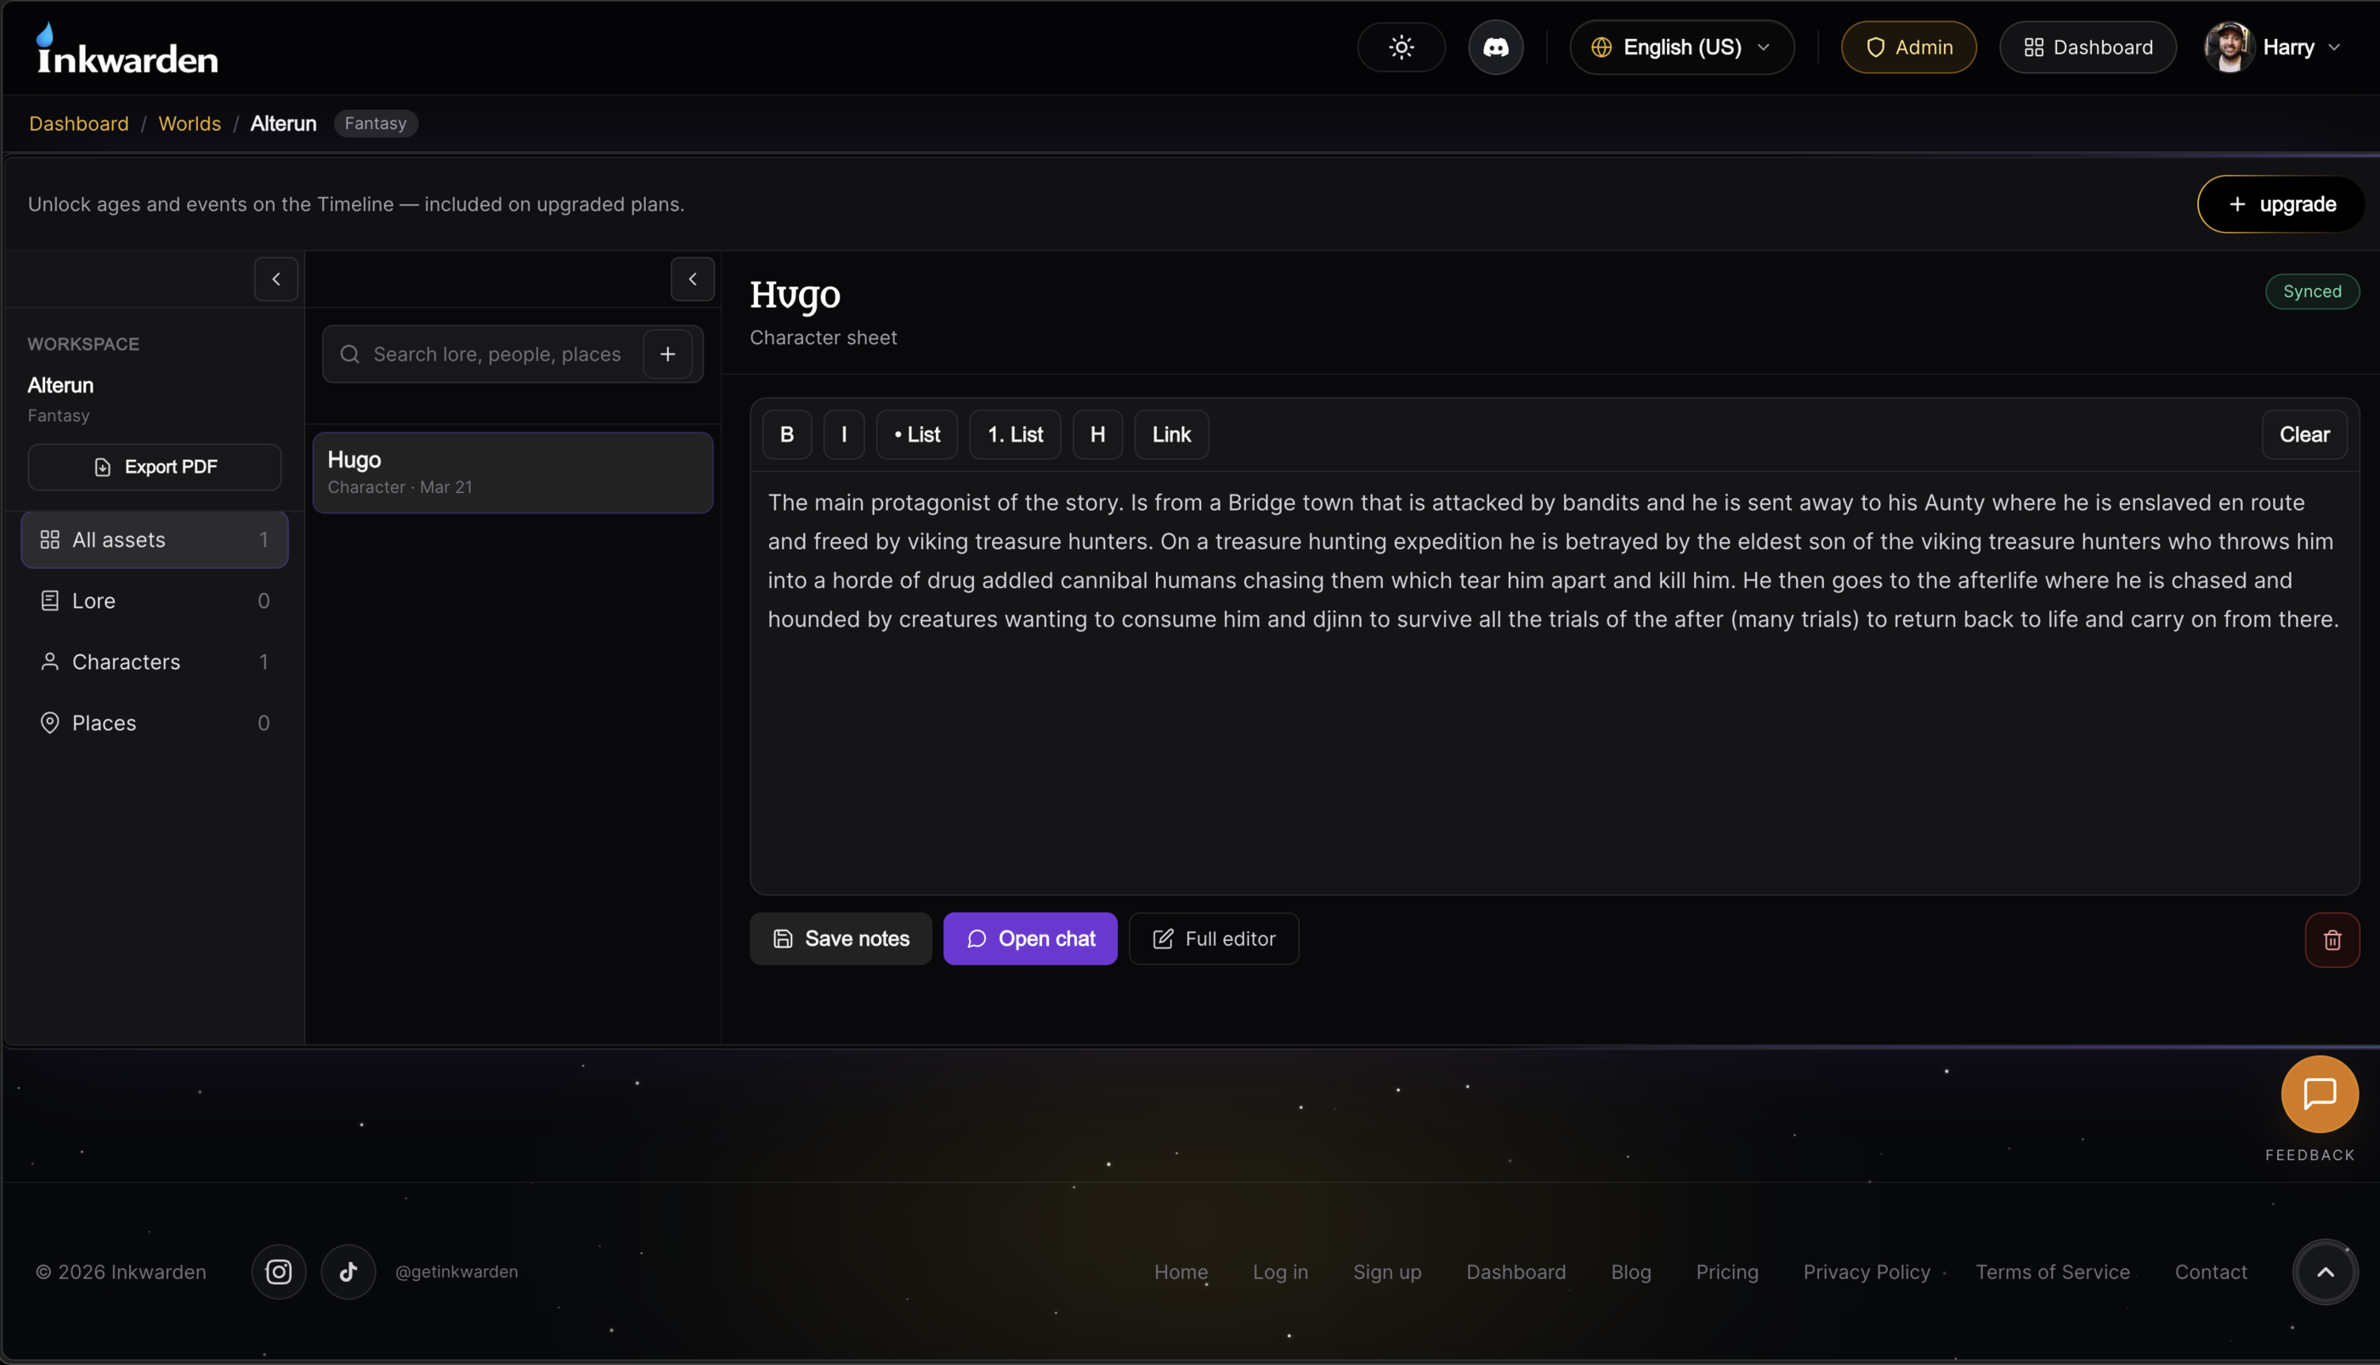Open the Full editor
The width and height of the screenshot is (2380, 1365).
(1213, 938)
